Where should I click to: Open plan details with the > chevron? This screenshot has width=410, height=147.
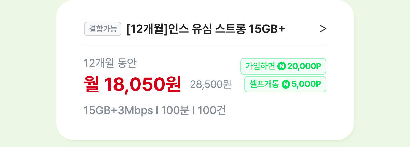pos(323,29)
